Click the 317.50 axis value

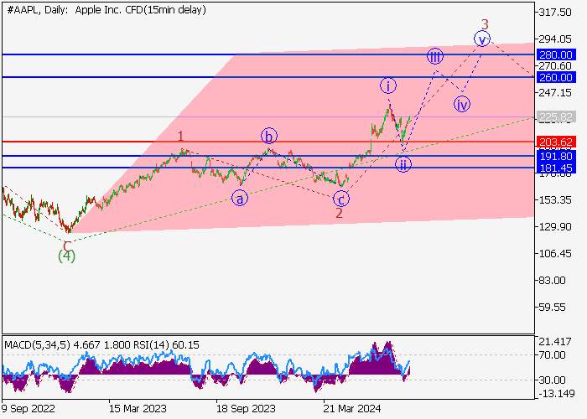coord(555,13)
